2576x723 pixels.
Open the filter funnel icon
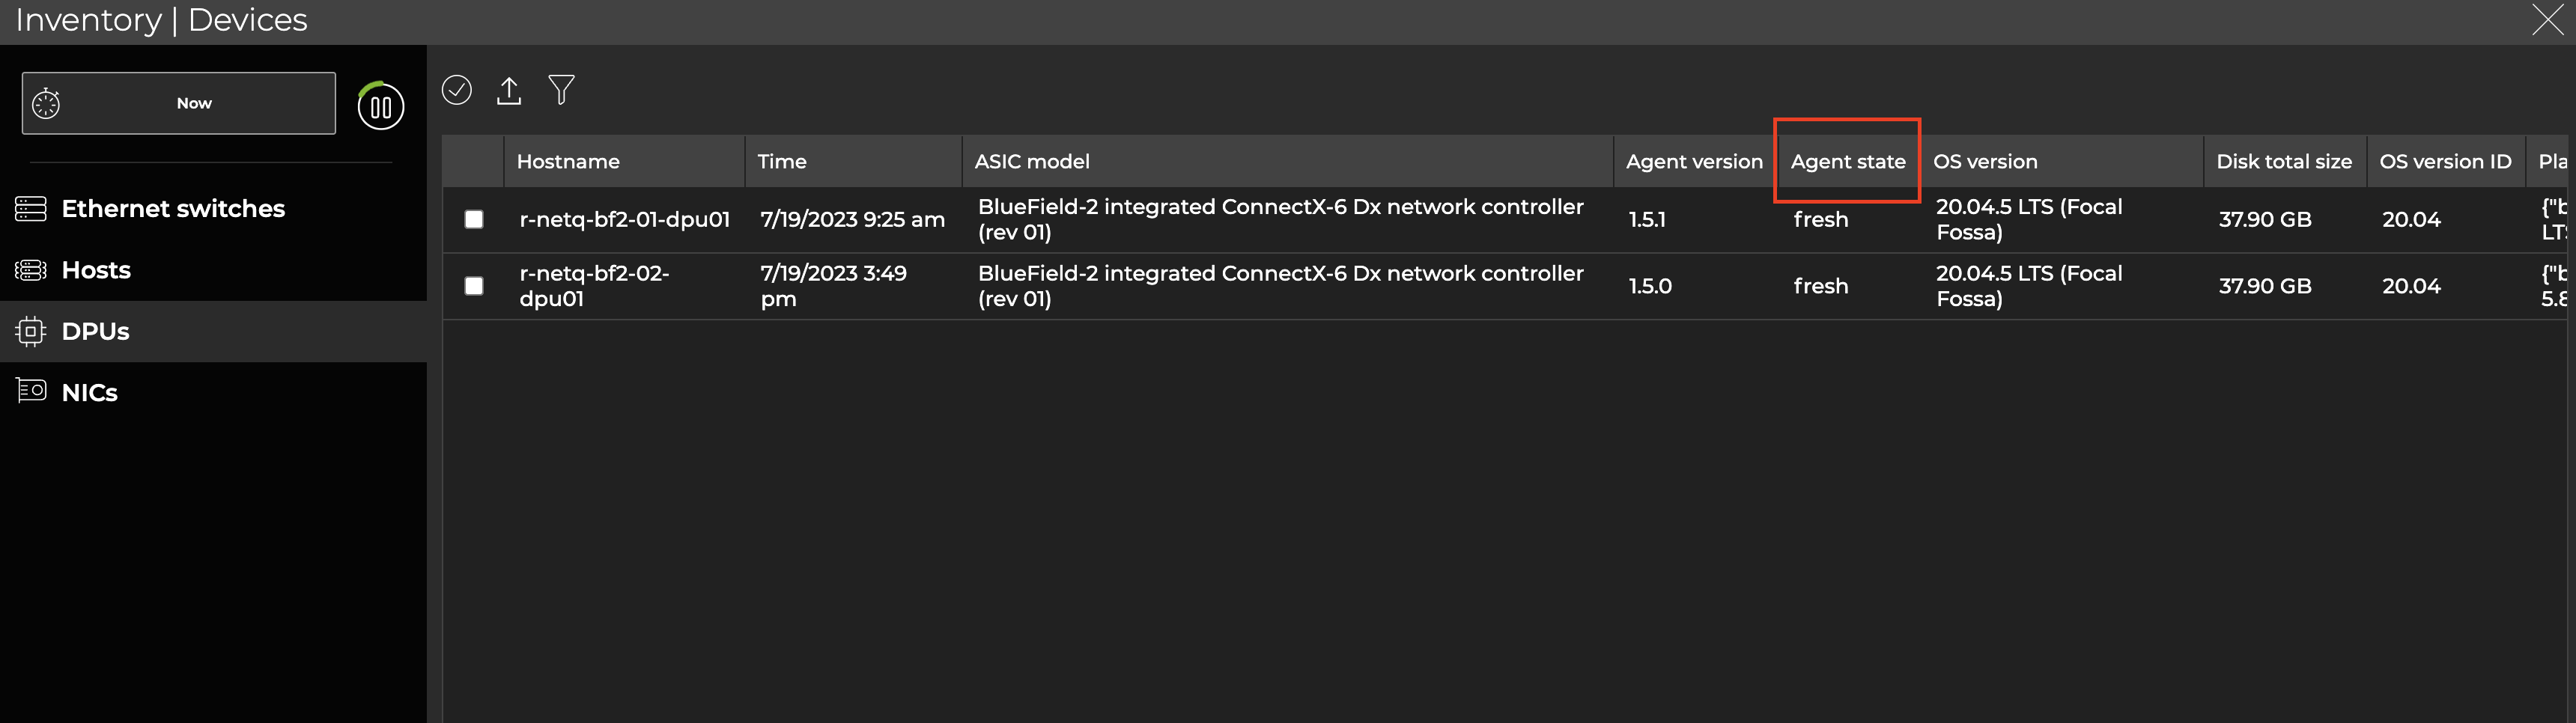(x=562, y=90)
